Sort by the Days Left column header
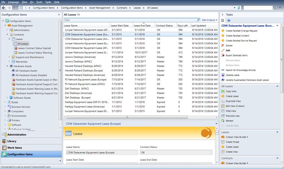 (x=183, y=25)
